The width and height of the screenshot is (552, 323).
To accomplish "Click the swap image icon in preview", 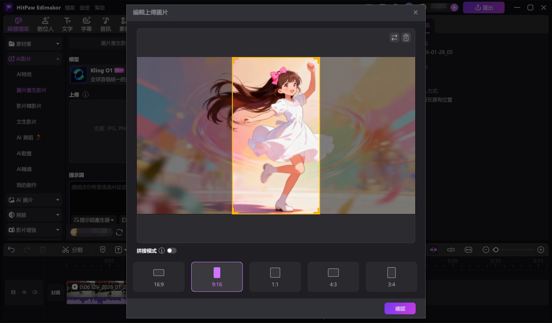I will click(394, 37).
